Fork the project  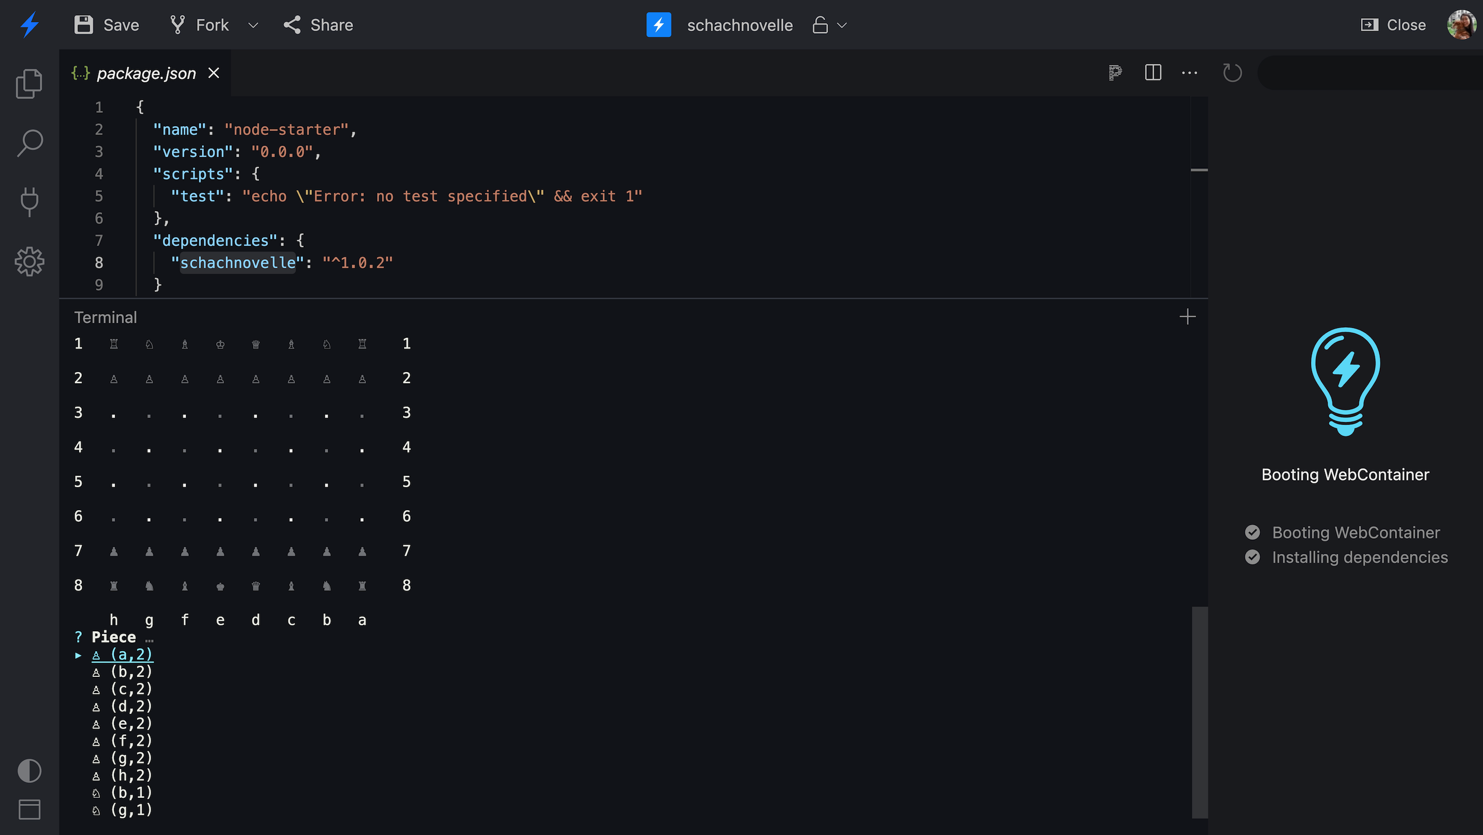(199, 25)
